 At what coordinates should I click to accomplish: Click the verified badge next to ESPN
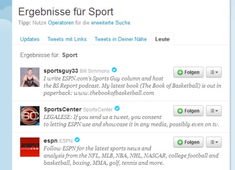coord(77,140)
